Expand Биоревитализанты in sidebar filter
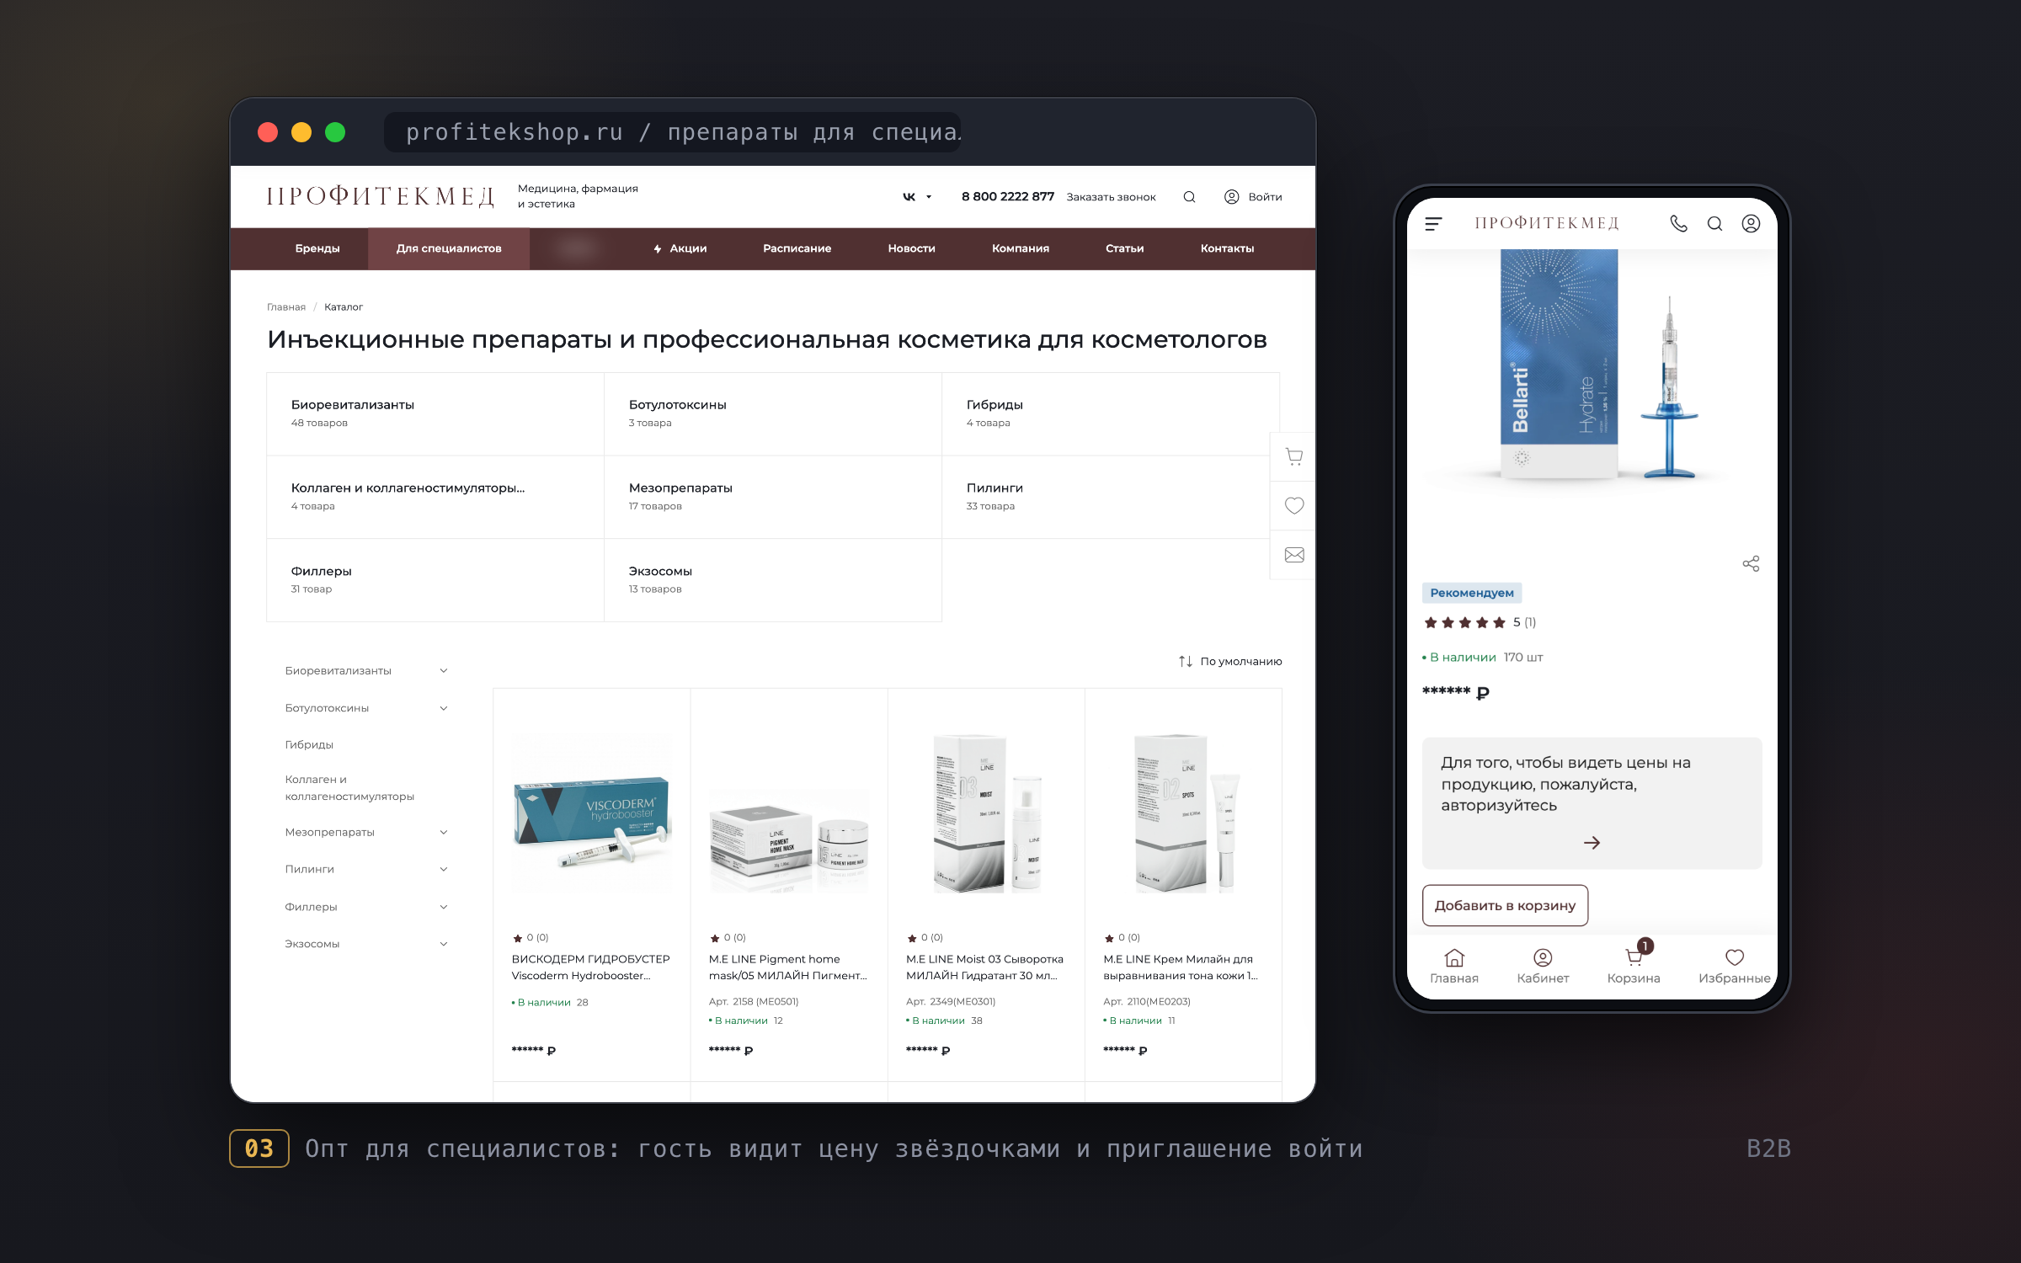Image resolution: width=2021 pixels, height=1263 pixels. [444, 671]
